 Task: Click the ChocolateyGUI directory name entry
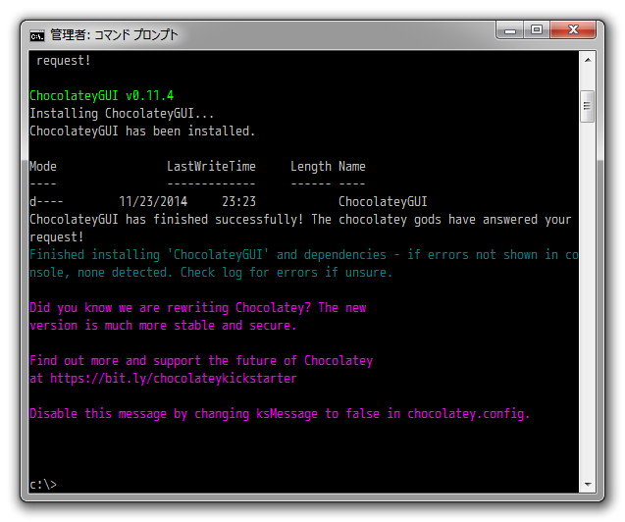point(383,202)
